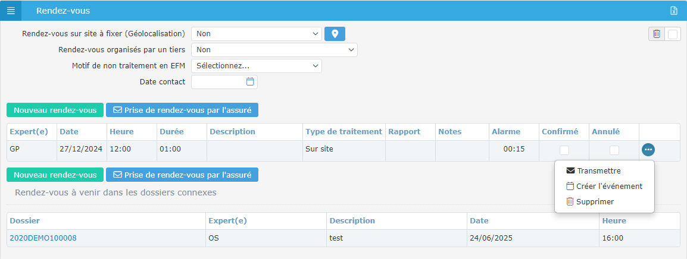Viewport: 687px width, 259px height.
Task: Click the trash icon at top right
Action: [x=657, y=34]
